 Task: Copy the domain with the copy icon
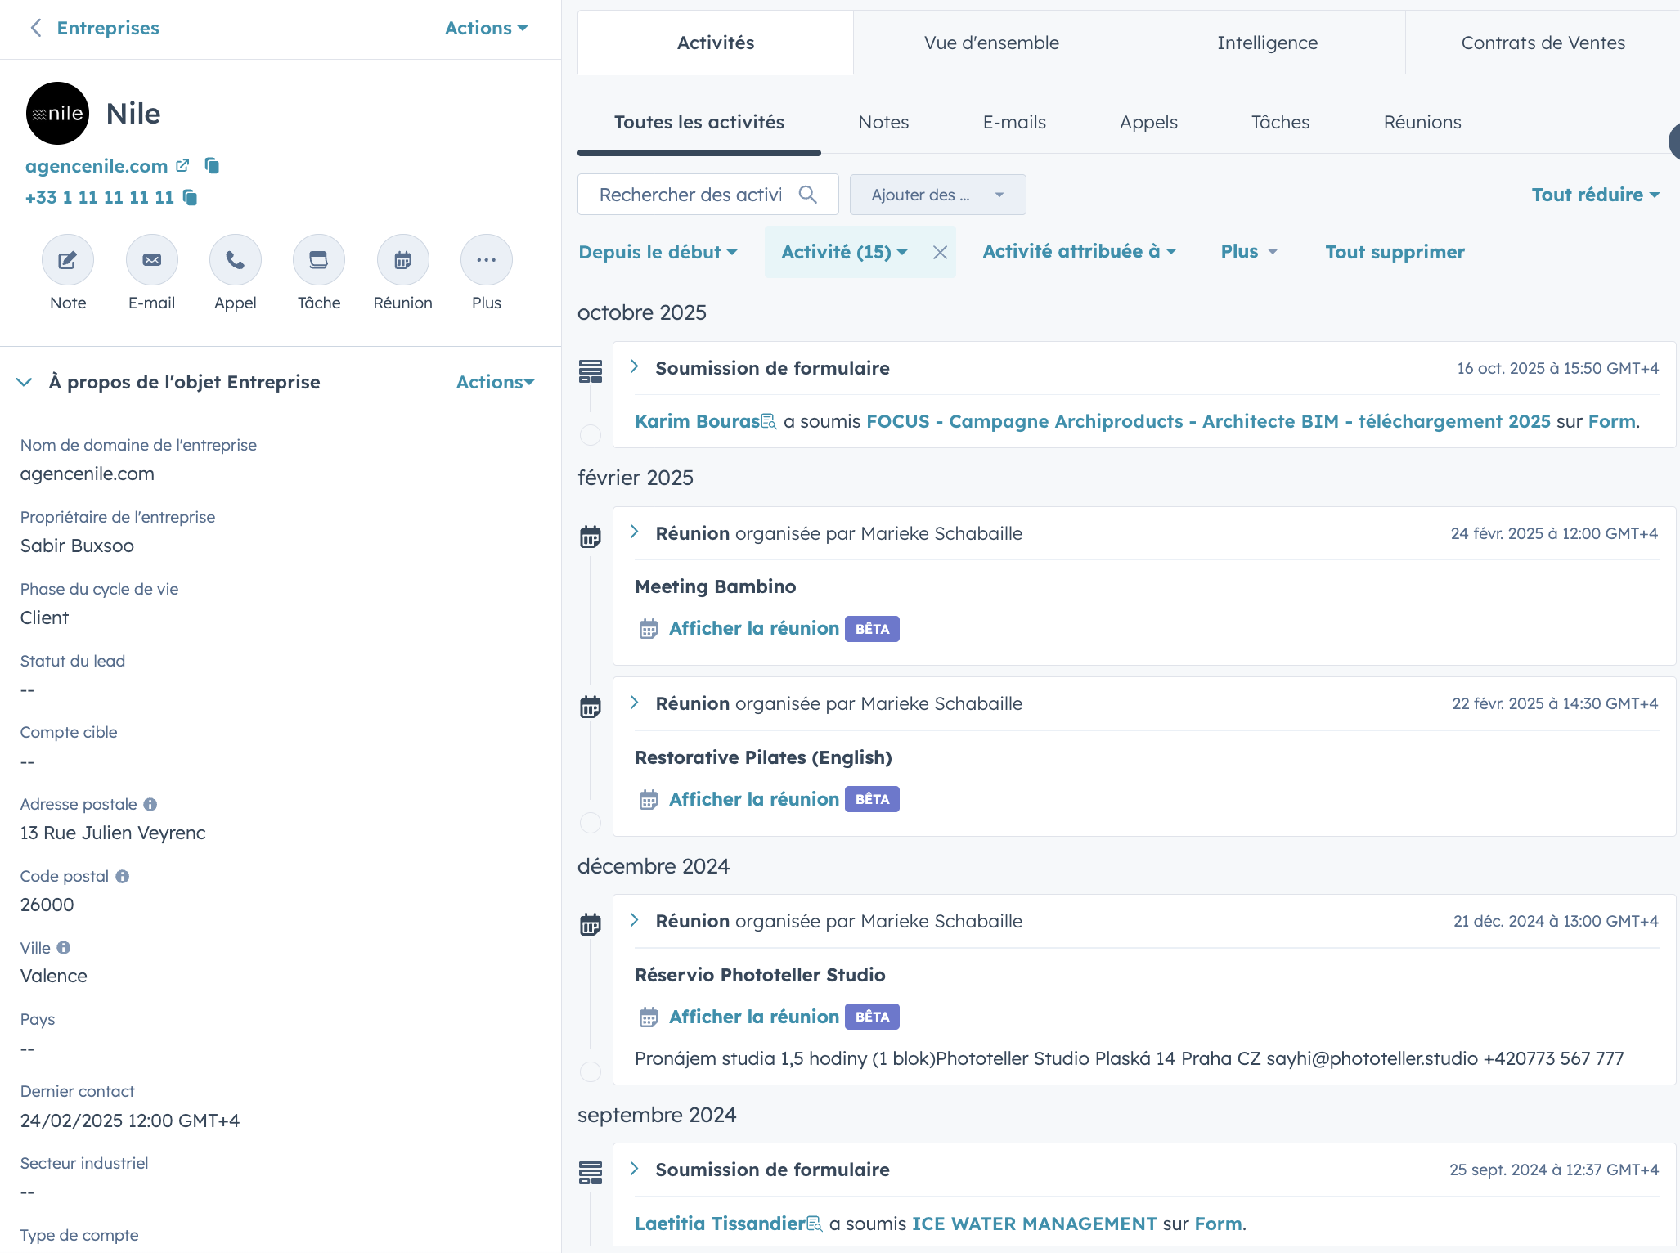pyautogui.click(x=210, y=166)
